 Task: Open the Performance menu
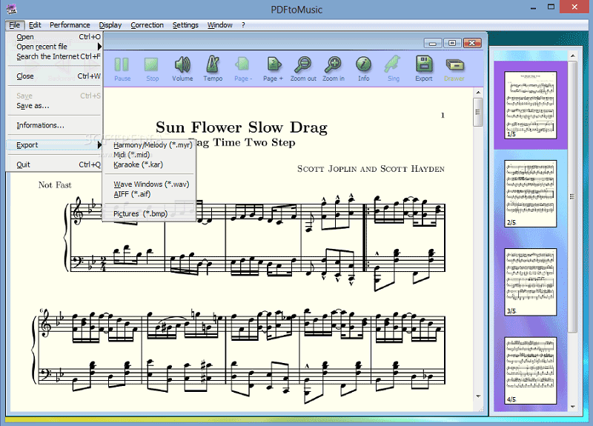point(70,25)
